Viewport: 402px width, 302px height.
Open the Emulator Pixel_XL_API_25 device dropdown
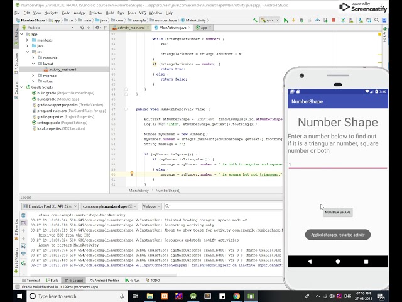pyautogui.click(x=50, y=206)
